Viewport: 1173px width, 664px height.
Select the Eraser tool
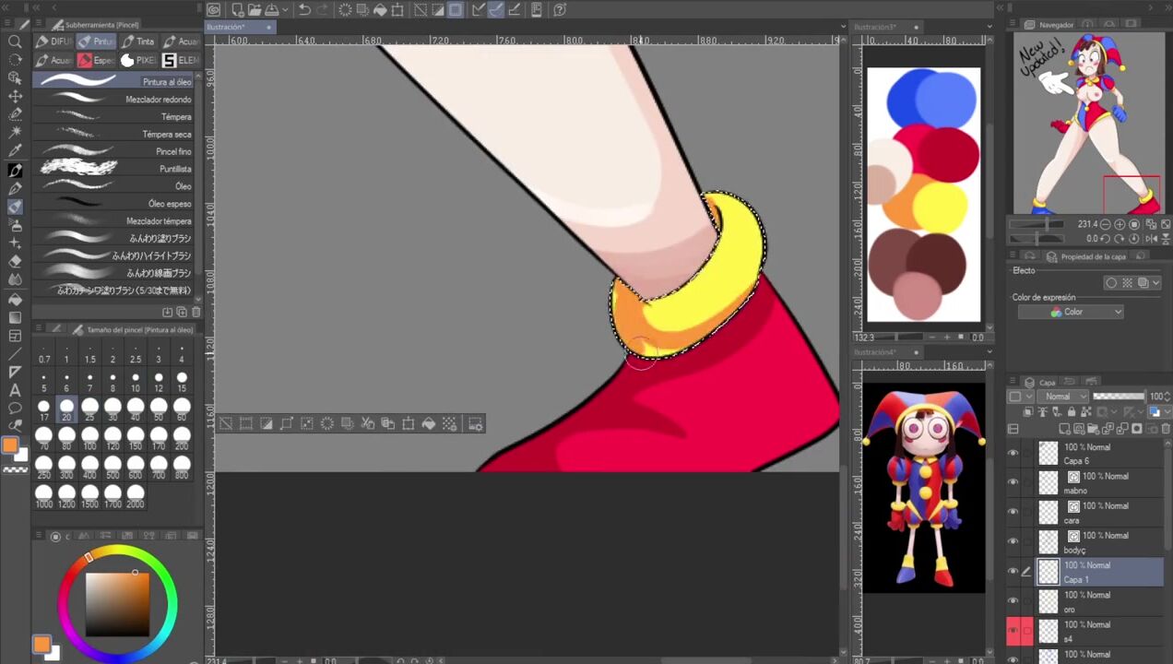(15, 261)
